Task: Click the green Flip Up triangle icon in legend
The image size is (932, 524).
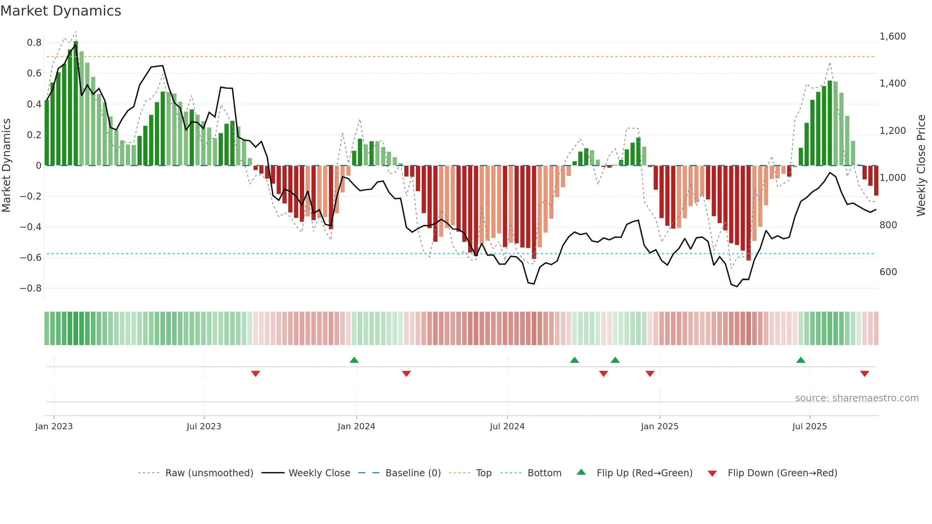Action: point(581,472)
